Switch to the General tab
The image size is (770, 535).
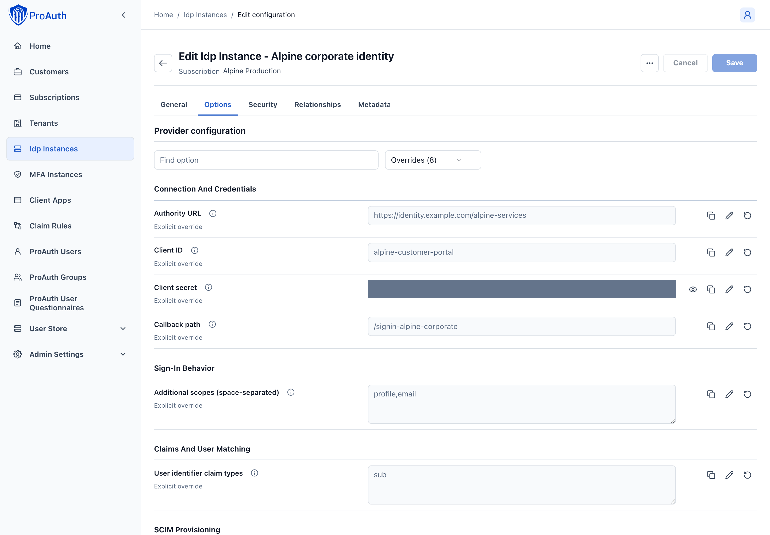point(174,105)
